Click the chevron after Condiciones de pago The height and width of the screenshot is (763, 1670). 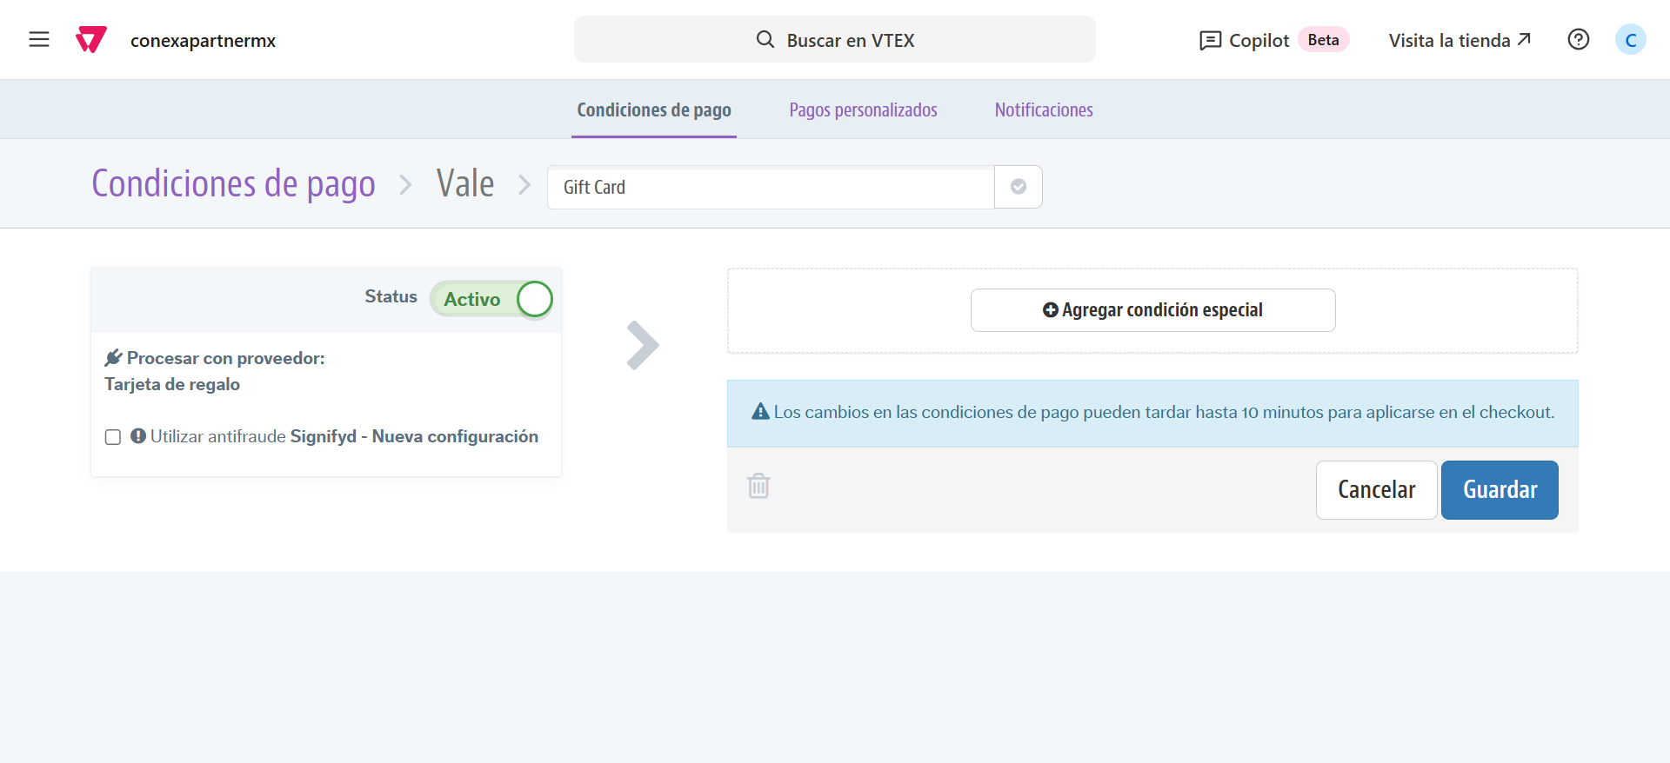pyautogui.click(x=405, y=185)
